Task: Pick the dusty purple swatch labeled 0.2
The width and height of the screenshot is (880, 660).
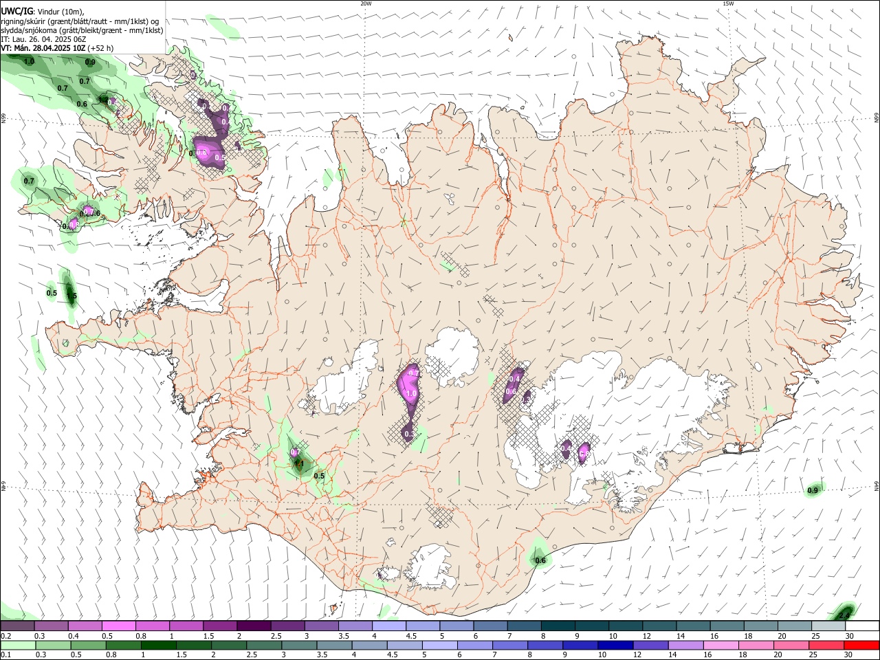Action: click(x=17, y=626)
